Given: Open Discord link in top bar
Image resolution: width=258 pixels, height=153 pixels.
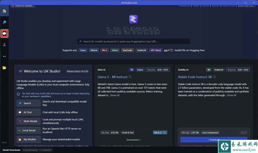Looking at the screenshot, I should (x=216, y=6).
